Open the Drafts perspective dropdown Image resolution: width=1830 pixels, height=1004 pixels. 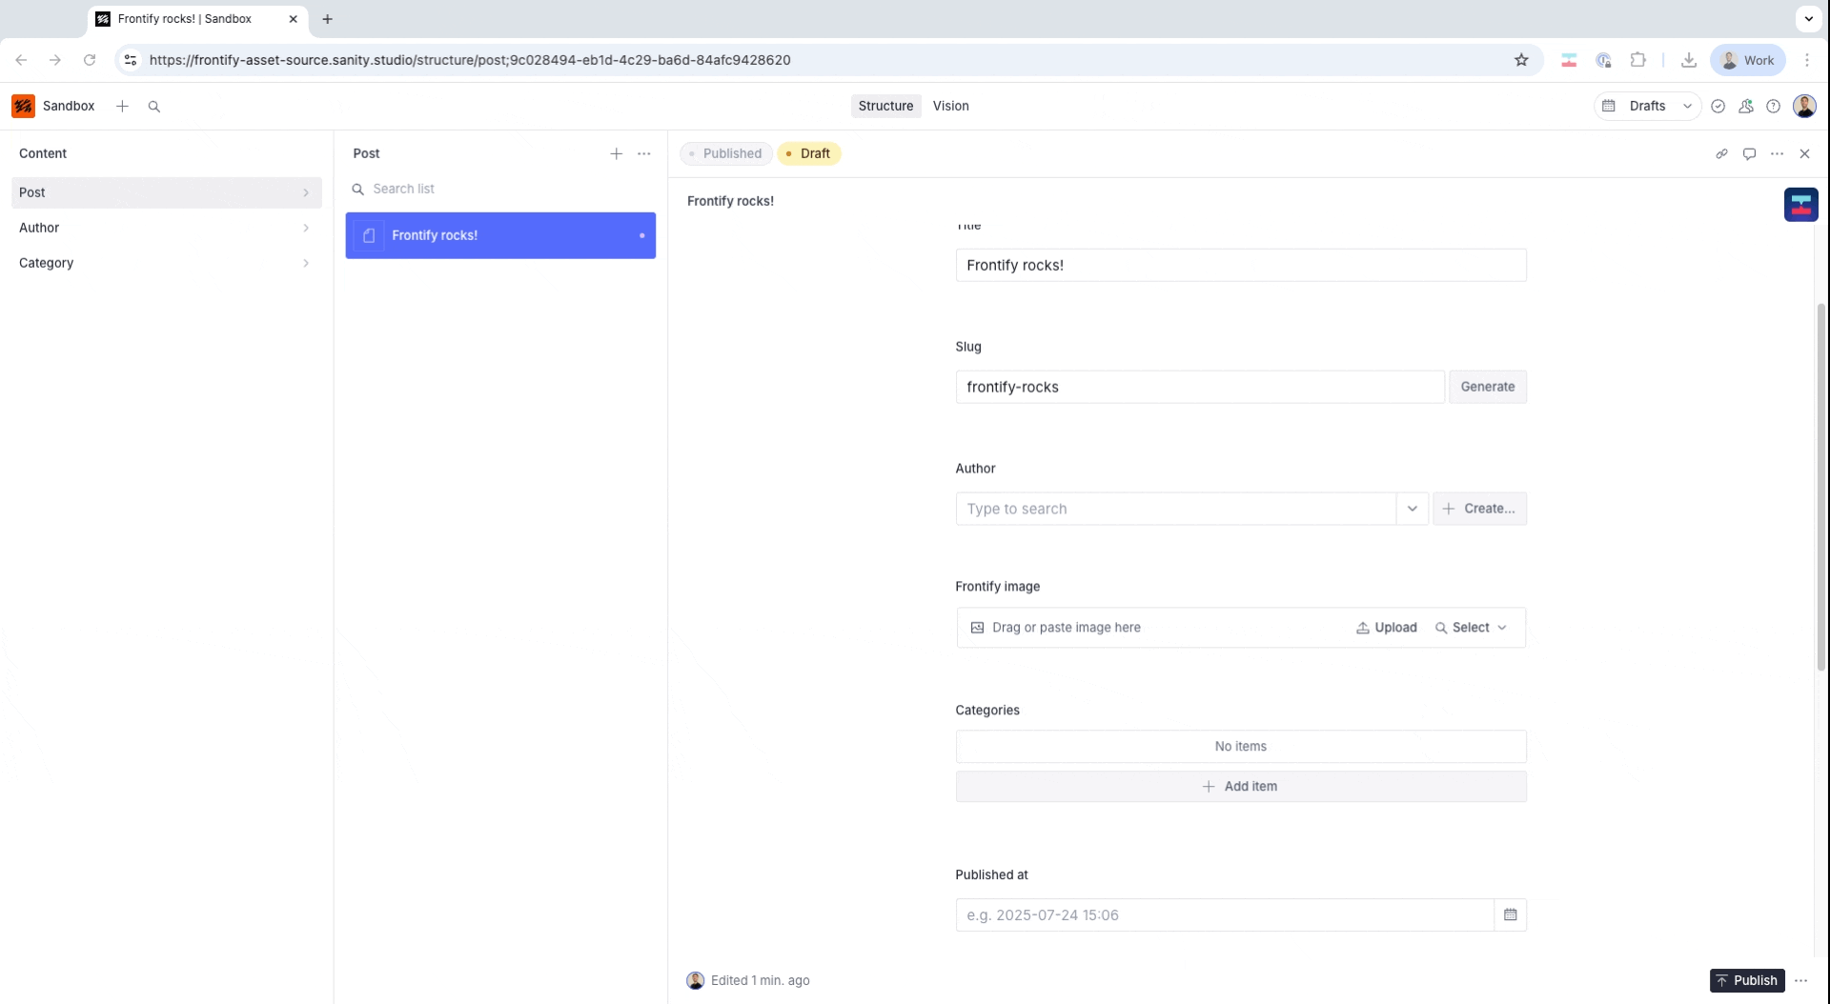1647,106
